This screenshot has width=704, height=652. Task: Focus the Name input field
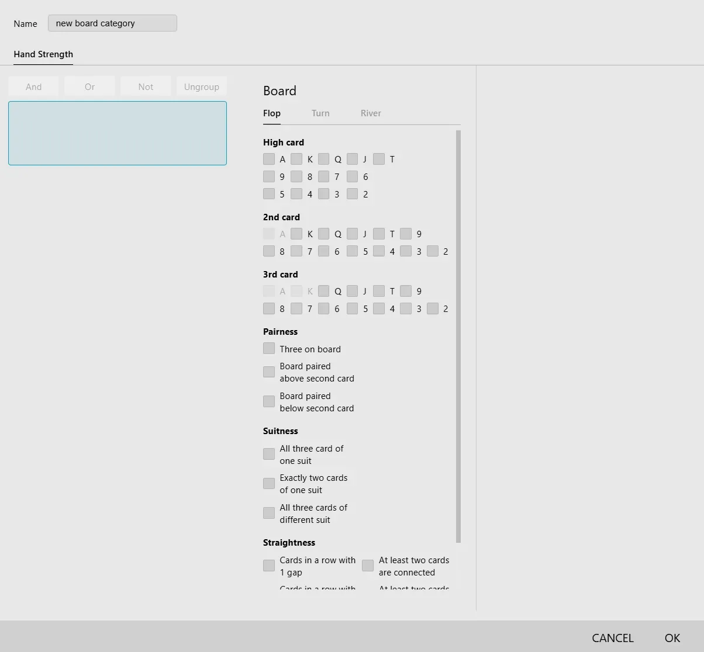pos(112,23)
